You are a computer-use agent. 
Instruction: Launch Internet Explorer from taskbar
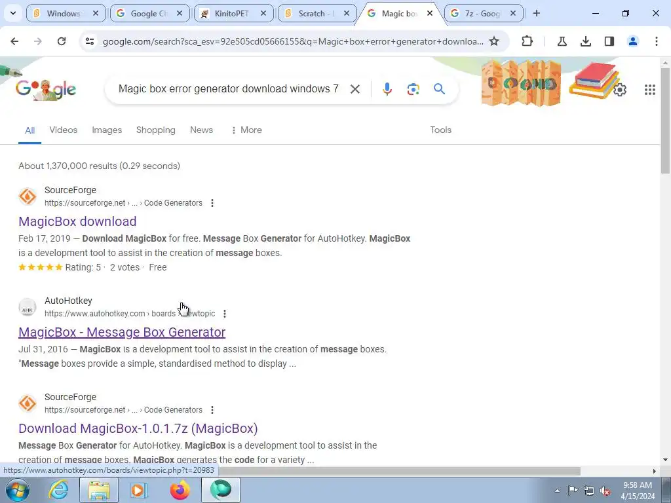point(58,490)
